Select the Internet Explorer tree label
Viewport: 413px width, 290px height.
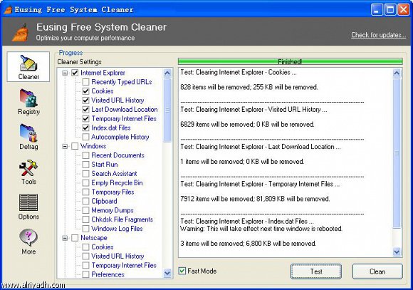(103, 73)
